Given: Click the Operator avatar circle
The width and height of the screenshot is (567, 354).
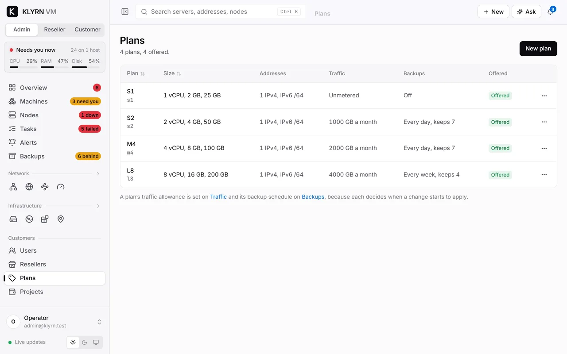Looking at the screenshot, I should tap(13, 322).
